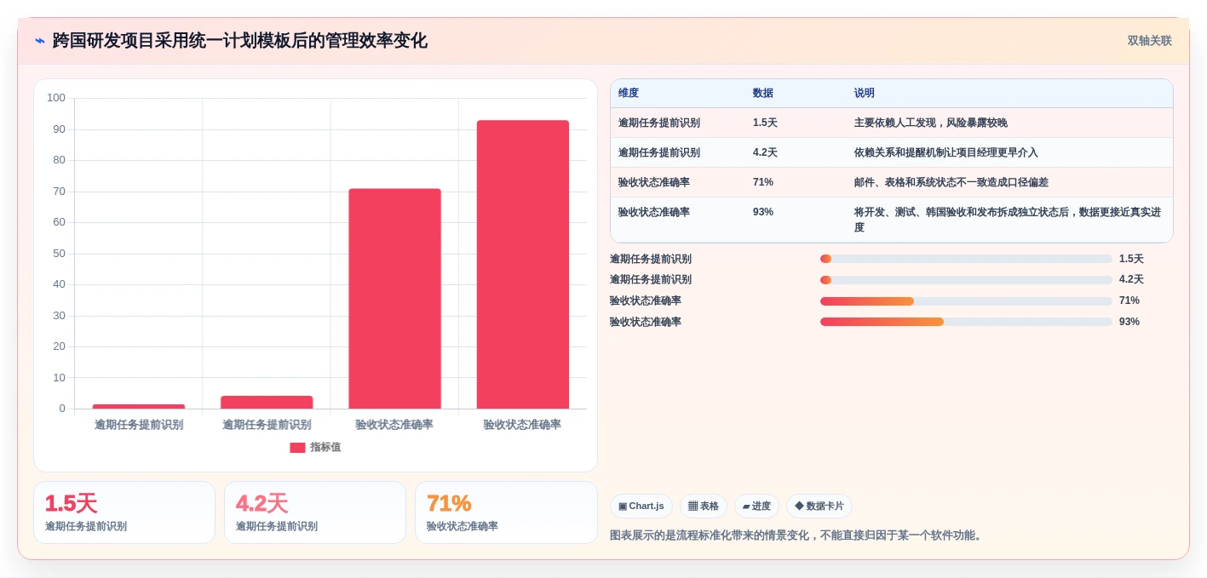The height and width of the screenshot is (578, 1207).
Task: Open the 4.2天 data card
Action: coord(315,512)
